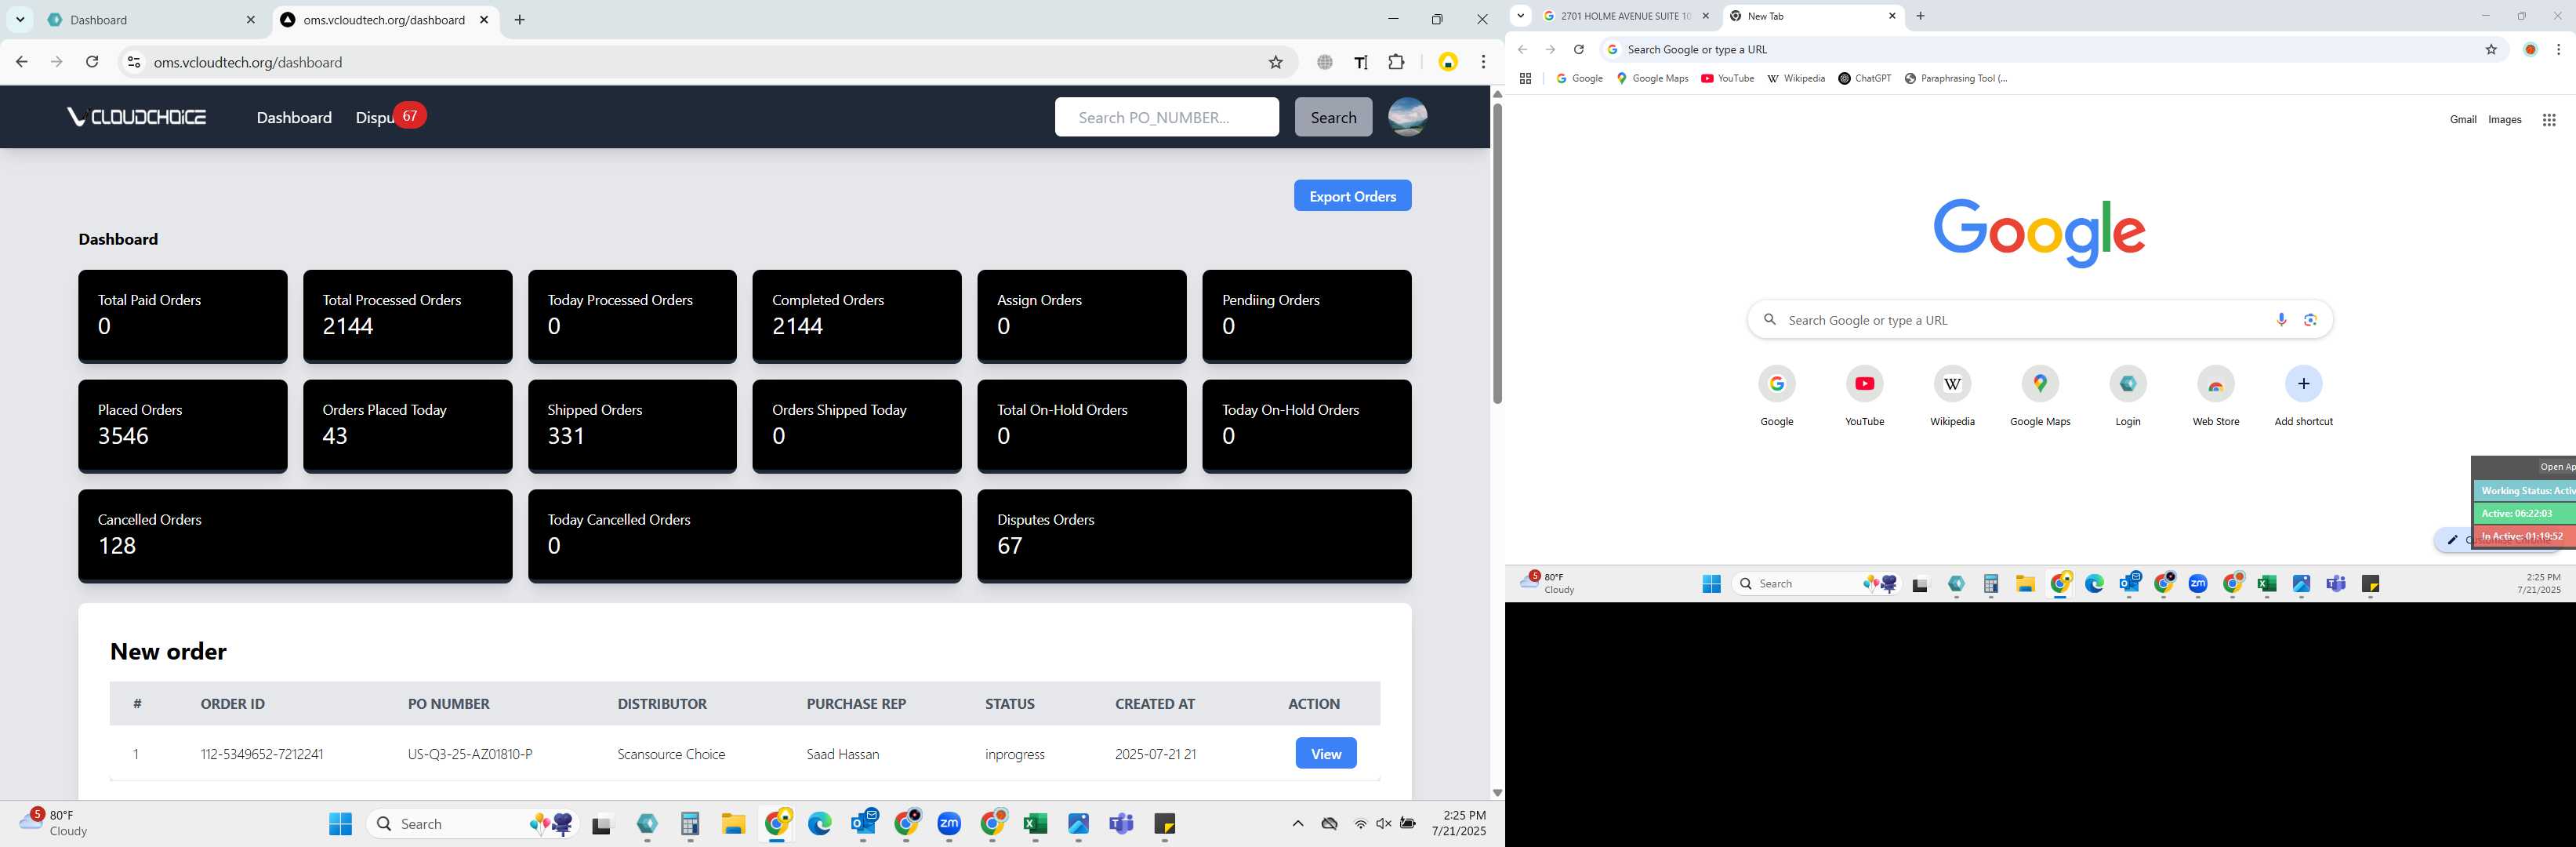Open Excel from the left screen taskbar
The height and width of the screenshot is (847, 2576).
[1035, 824]
